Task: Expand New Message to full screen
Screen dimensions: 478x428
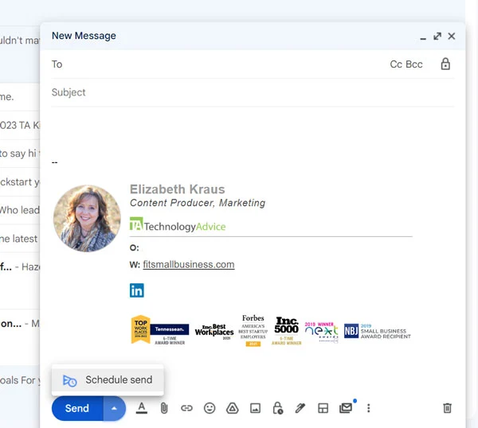Action: coord(437,37)
